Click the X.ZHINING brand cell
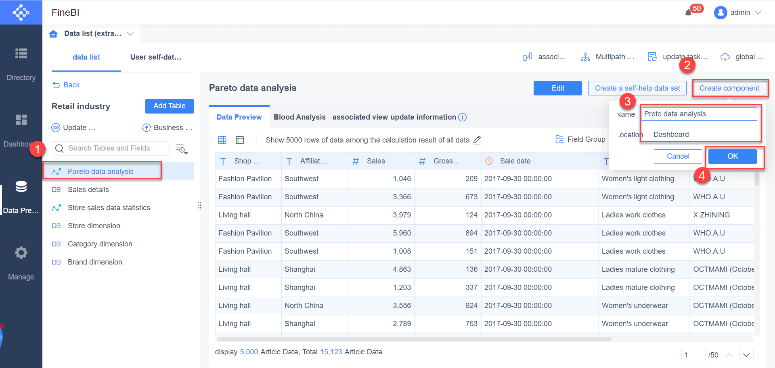 (721, 215)
